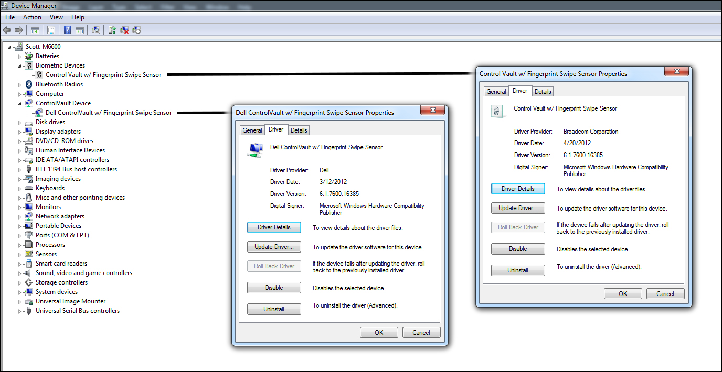Click Uninstall in Dell ControlVault Properties dialog
Screen dimensions: 722x372
click(x=274, y=309)
